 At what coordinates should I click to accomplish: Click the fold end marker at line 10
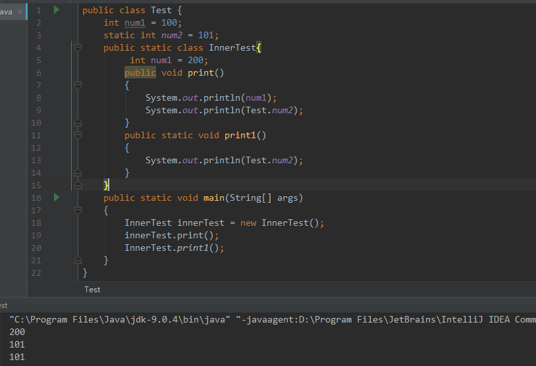click(78, 122)
